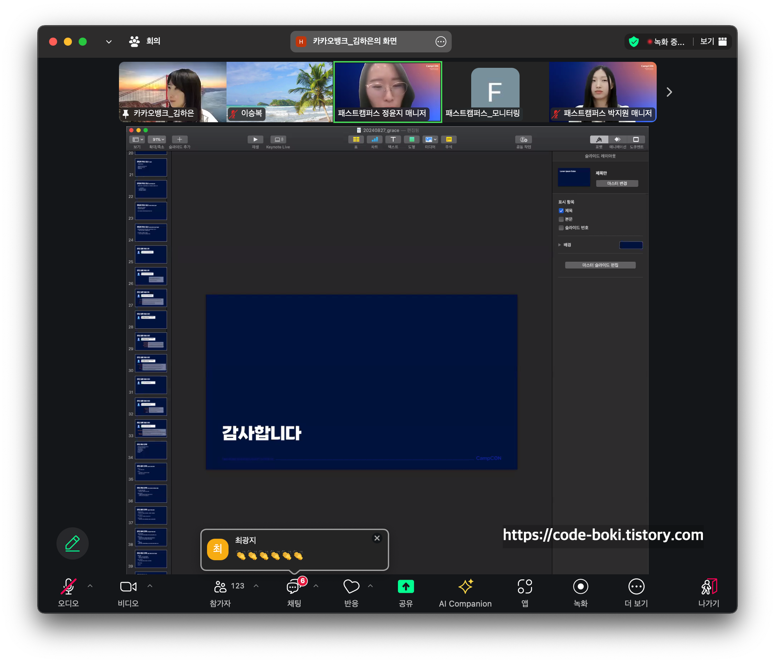
Task: Enable the 본문 checkbox
Action: coord(561,219)
